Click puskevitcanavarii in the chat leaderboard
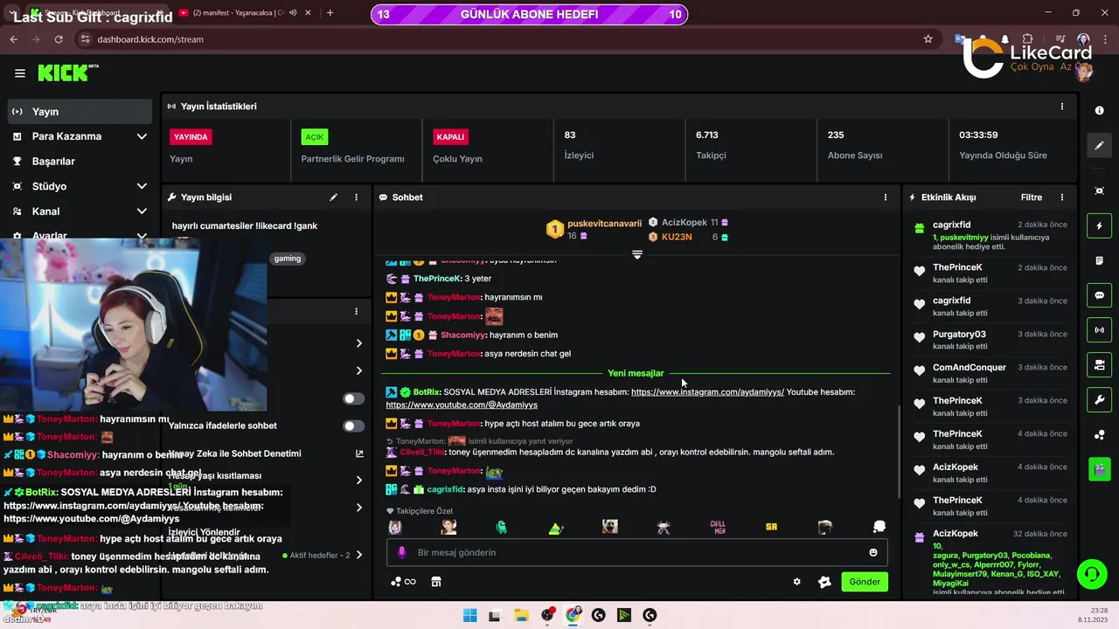1119x629 pixels. click(x=604, y=224)
